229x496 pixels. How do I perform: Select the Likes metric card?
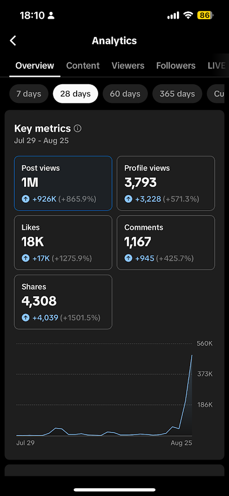63,243
